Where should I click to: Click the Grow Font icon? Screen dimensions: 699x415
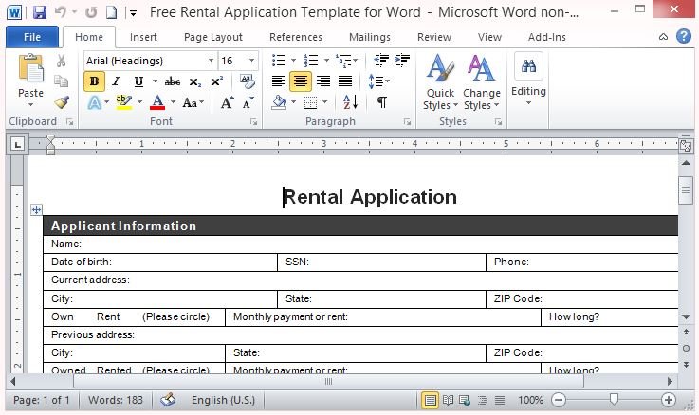click(x=228, y=102)
